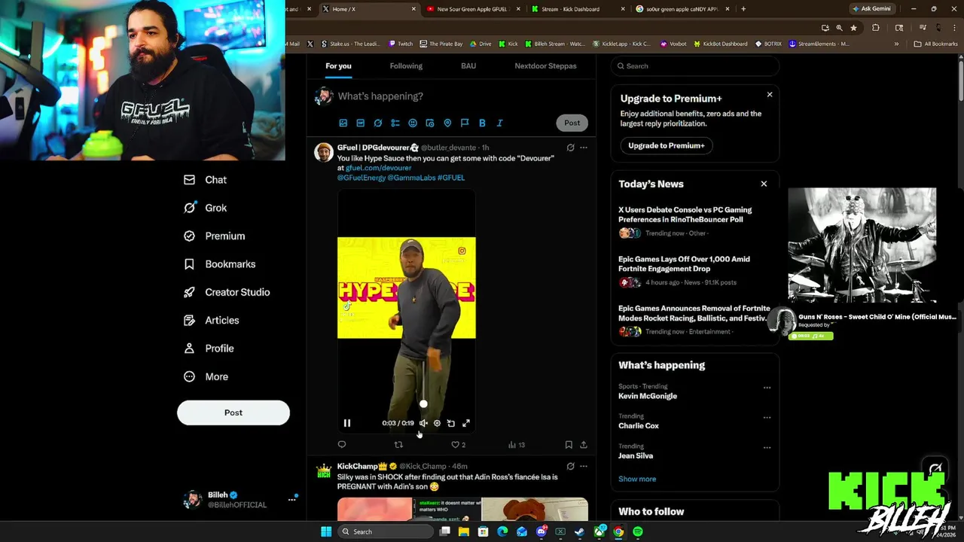
Task: Open options for Charlie Cox trend
Action: click(x=767, y=418)
